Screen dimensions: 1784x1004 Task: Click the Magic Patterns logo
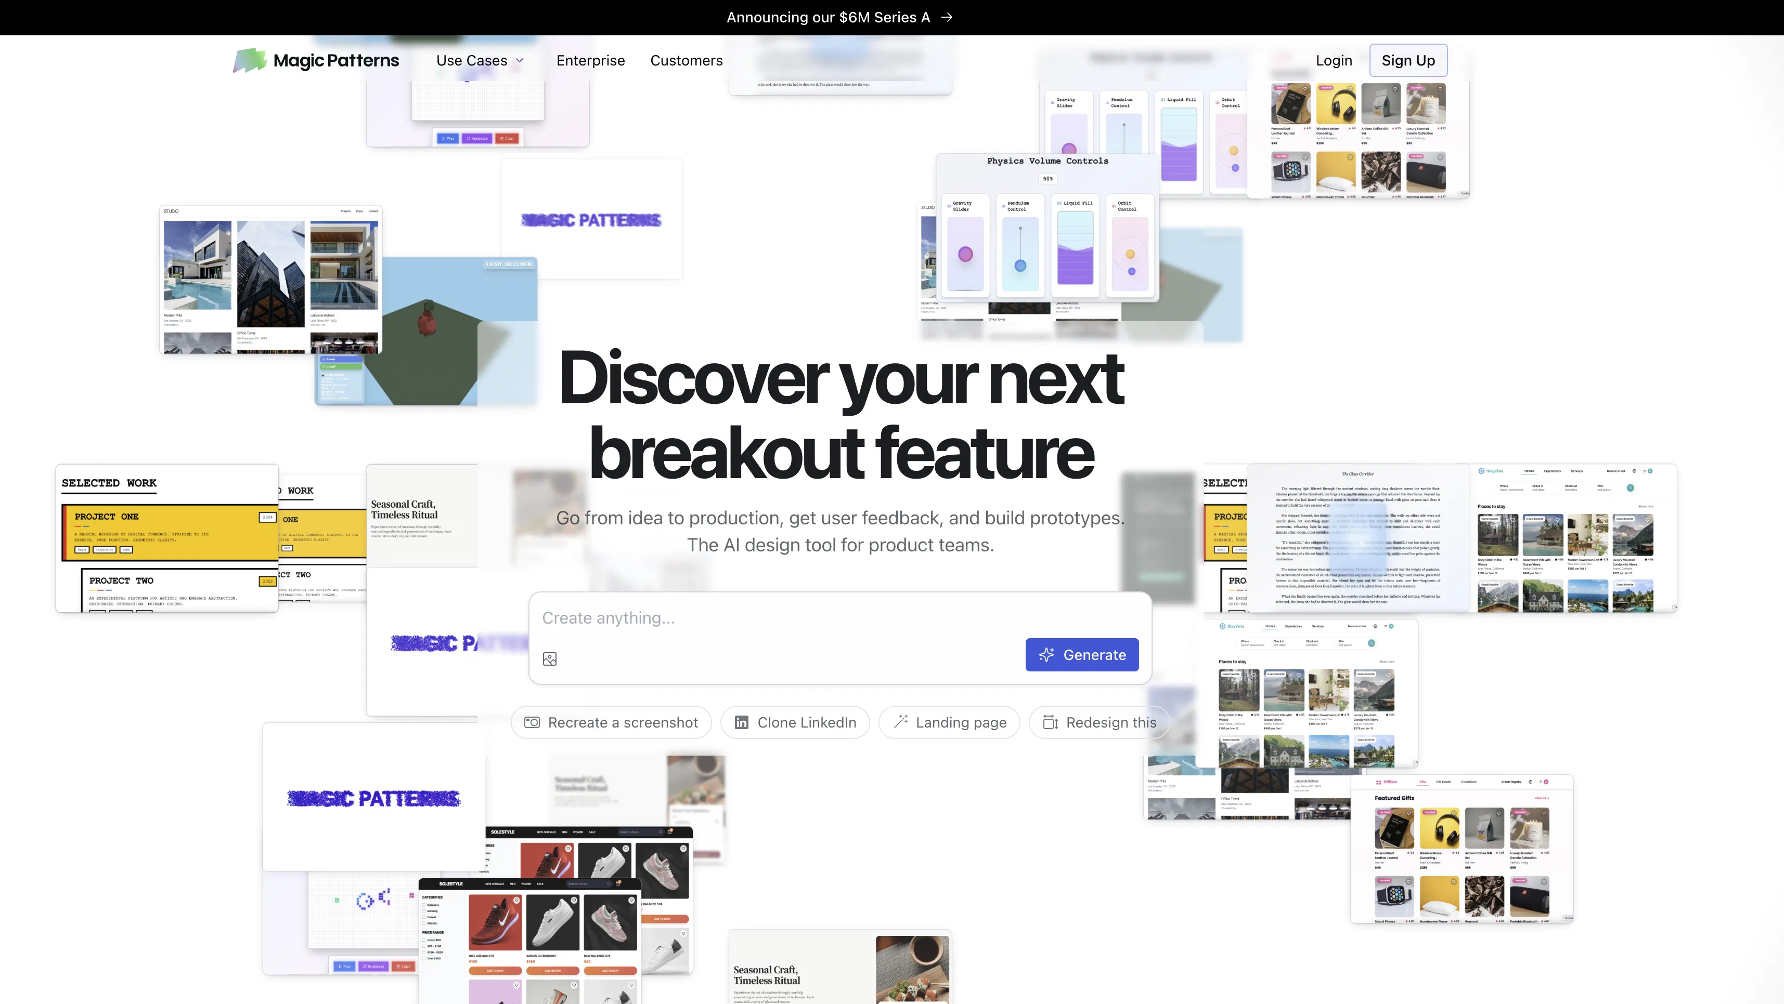pyautogui.click(x=315, y=60)
